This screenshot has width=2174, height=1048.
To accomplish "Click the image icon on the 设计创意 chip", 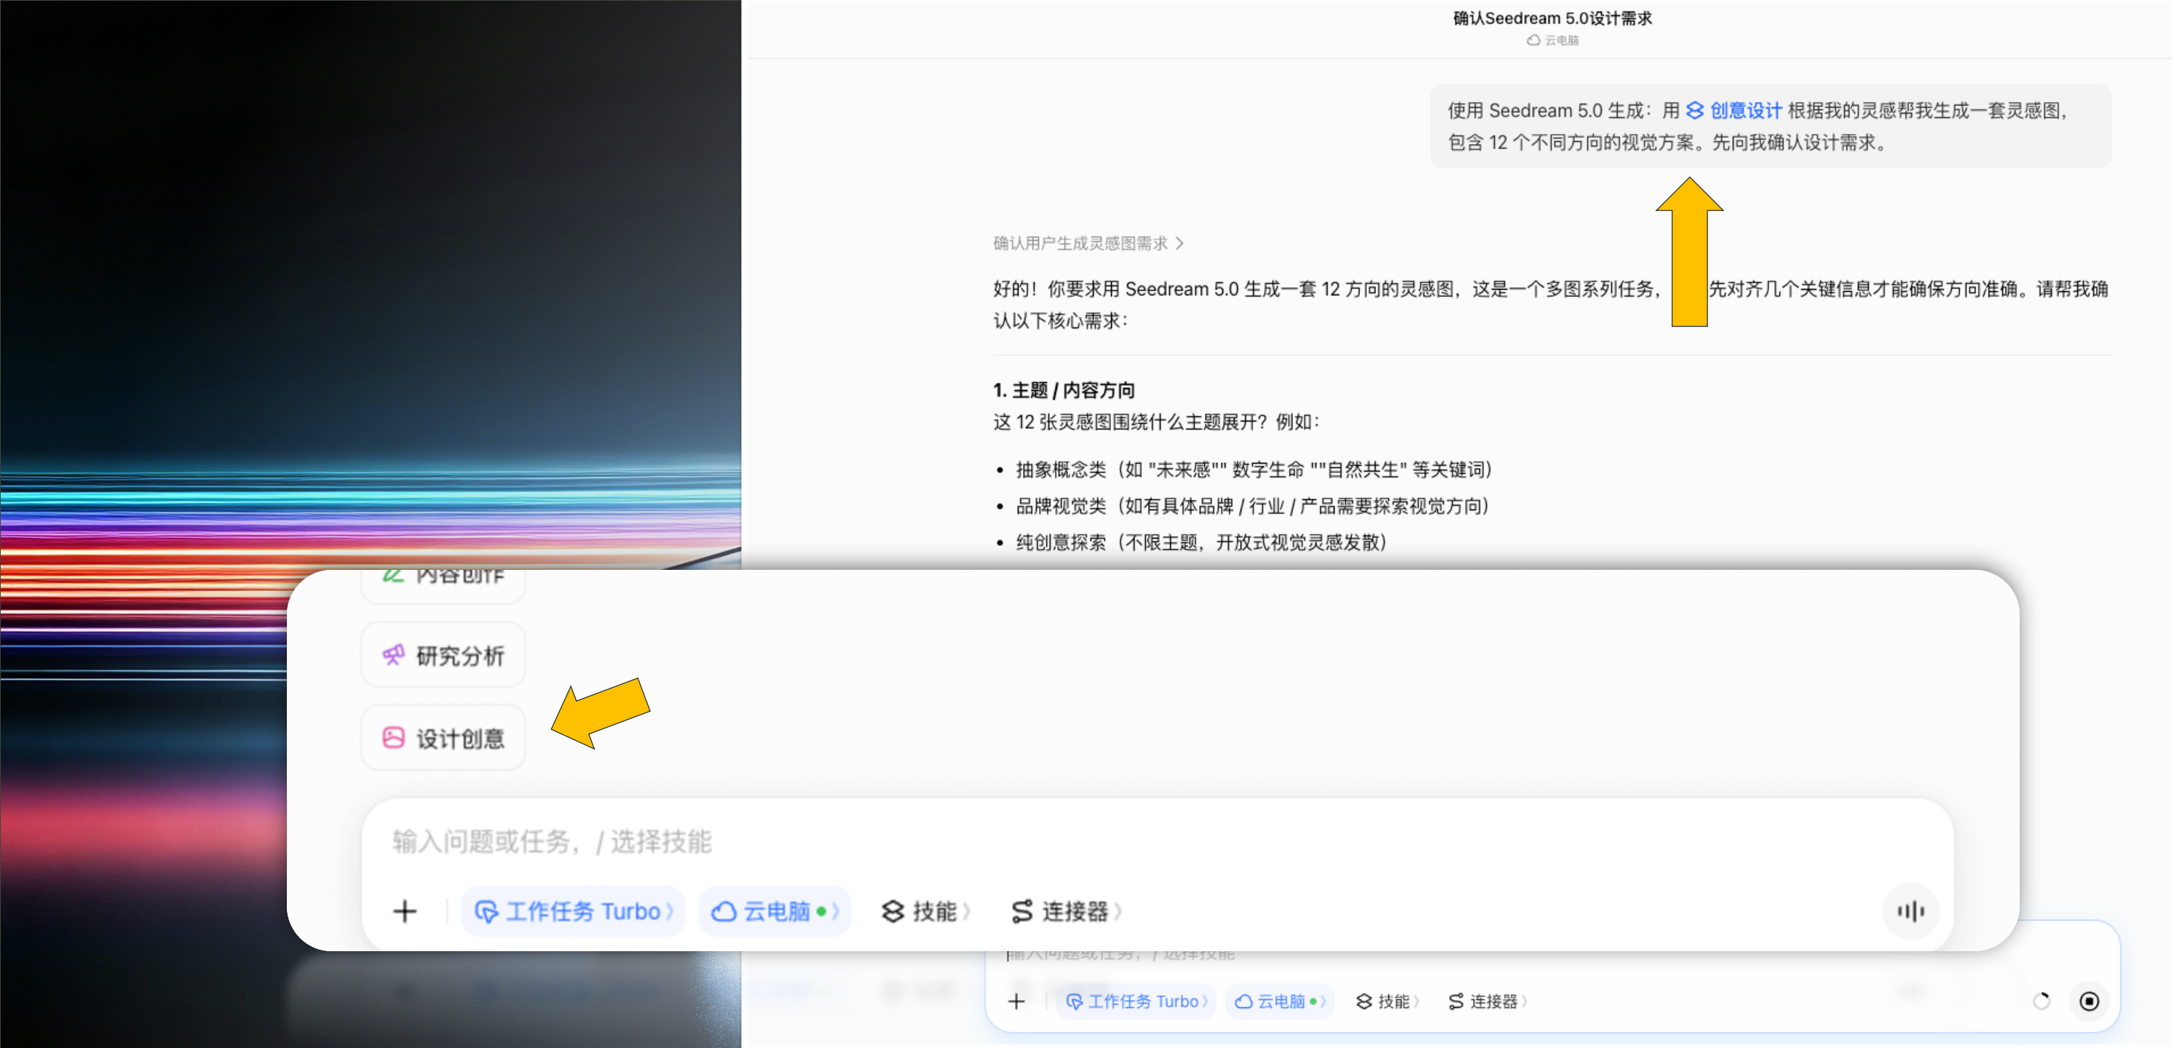I will [x=393, y=737].
